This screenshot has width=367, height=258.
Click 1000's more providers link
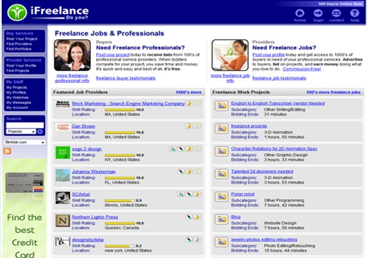[x=189, y=92]
